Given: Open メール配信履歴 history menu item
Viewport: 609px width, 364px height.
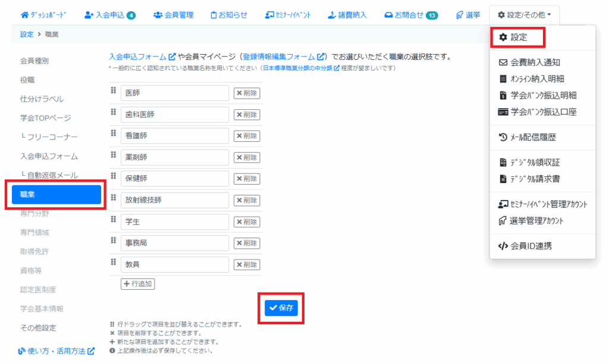Looking at the screenshot, I should pyautogui.click(x=503, y=137).
